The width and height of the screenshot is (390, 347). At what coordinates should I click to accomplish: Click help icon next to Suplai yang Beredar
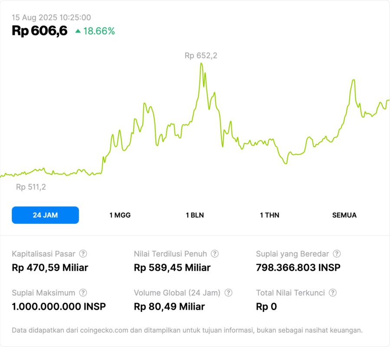pyautogui.click(x=337, y=254)
